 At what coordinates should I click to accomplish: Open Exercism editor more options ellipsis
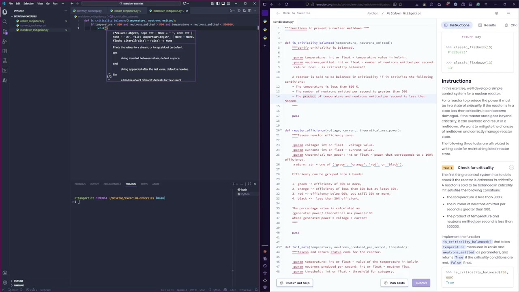(x=508, y=13)
